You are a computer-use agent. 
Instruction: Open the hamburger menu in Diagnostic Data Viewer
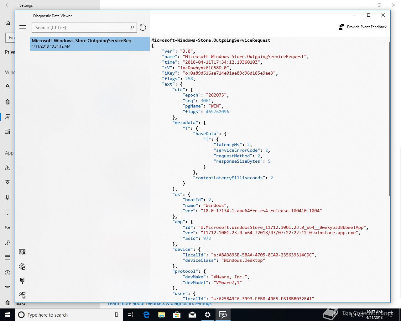click(x=23, y=27)
